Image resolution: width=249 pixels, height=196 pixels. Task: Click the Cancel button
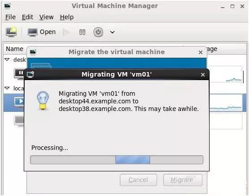point(138,180)
